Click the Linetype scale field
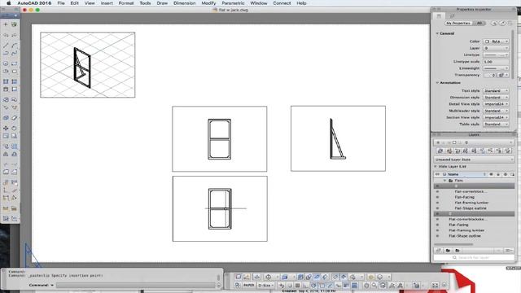This screenshot has height=293, width=521. [x=496, y=62]
